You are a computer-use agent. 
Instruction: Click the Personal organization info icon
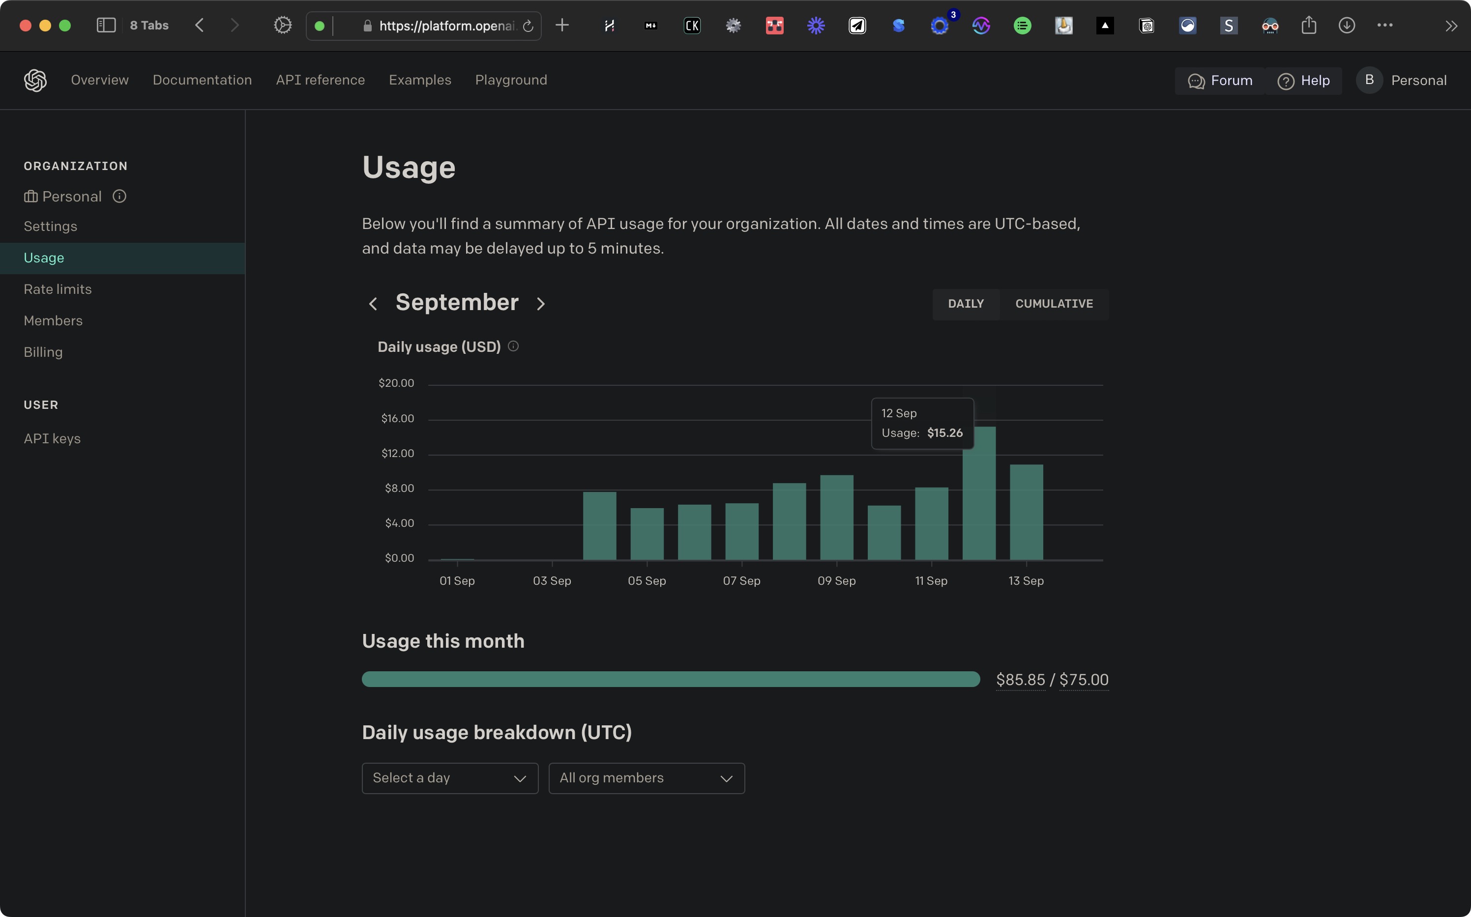[x=119, y=196]
